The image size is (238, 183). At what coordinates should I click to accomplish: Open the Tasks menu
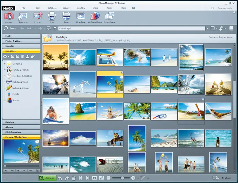[109, 8]
